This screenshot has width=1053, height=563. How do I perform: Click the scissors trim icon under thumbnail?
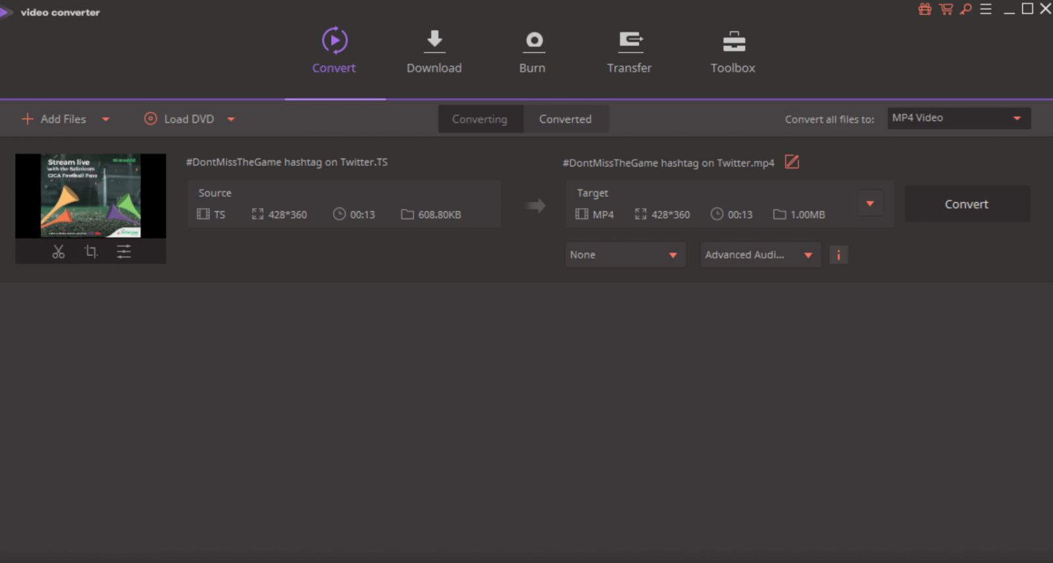59,252
